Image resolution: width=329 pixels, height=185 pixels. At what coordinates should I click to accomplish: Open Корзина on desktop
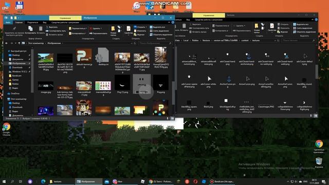(319, 163)
